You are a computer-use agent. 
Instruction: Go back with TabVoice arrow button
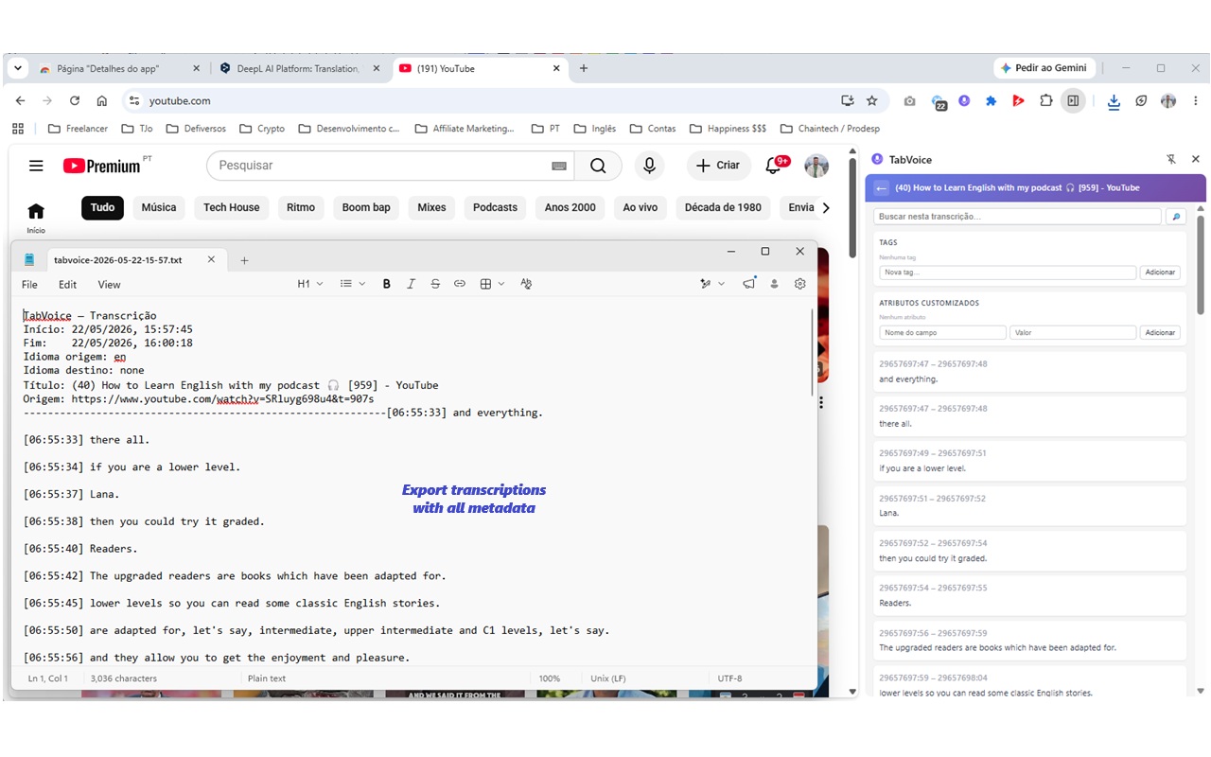(x=882, y=187)
